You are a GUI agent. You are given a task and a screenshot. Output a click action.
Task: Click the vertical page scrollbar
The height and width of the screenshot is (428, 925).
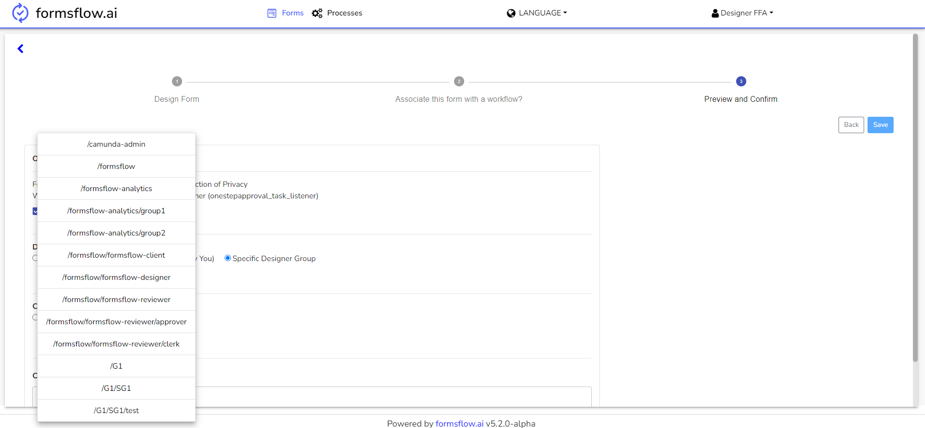click(915, 198)
